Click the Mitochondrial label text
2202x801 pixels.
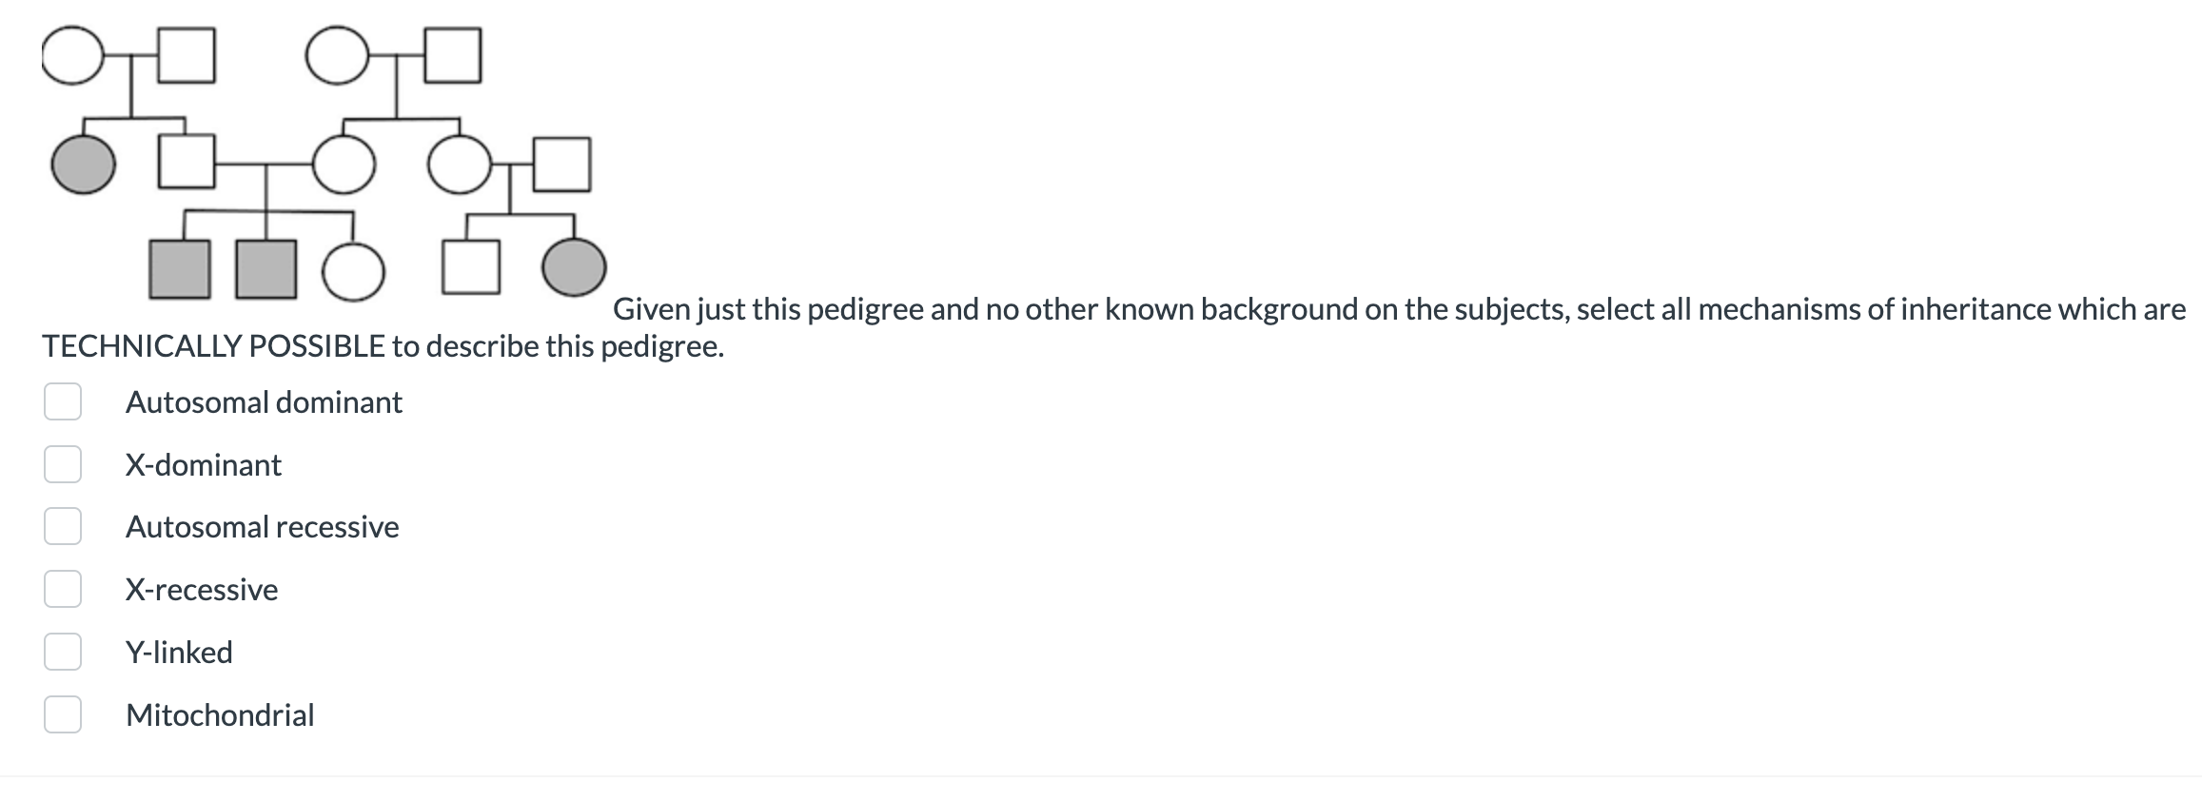(x=221, y=715)
